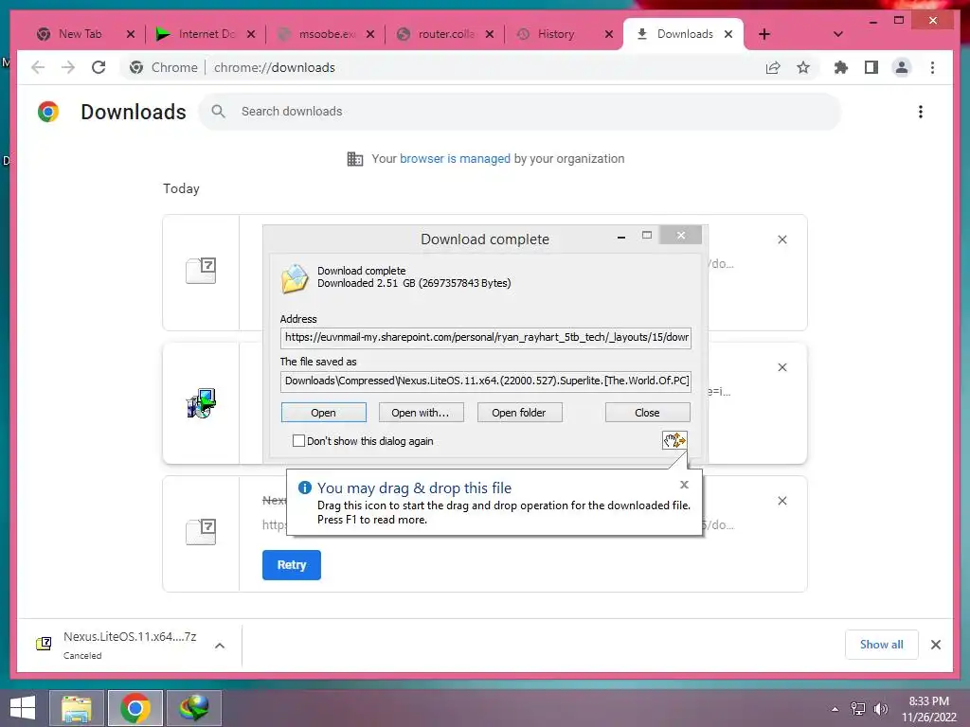The image size is (970, 727).
Task: Click the Chrome back arrow
Action: coord(38,67)
